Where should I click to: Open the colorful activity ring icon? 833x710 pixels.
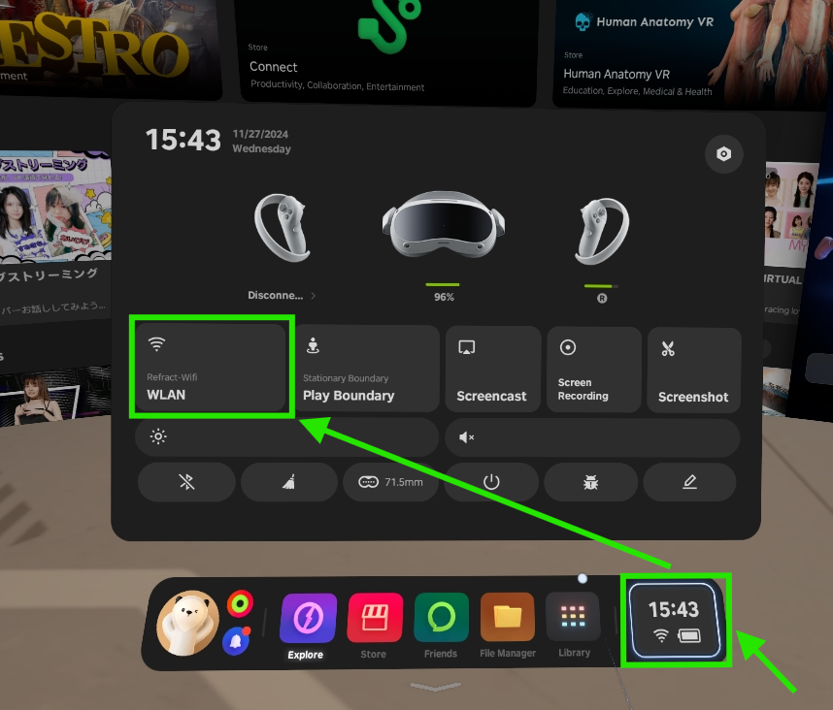coord(240,603)
